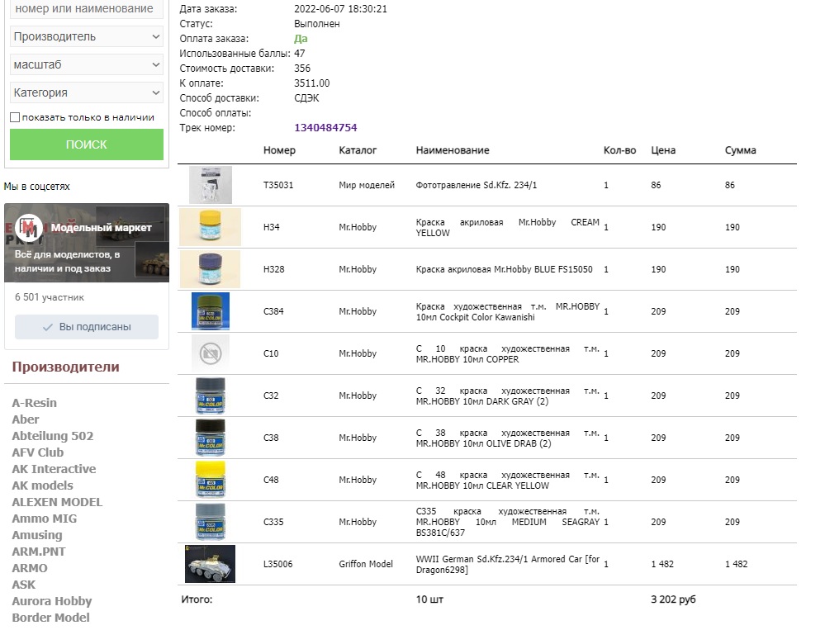Click the 'Фототравление Sd.Kfz. 234/1' item name

(x=477, y=185)
